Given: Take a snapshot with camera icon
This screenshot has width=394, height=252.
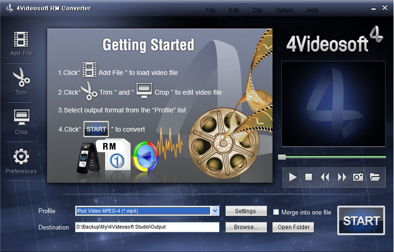Looking at the screenshot, I should [358, 177].
